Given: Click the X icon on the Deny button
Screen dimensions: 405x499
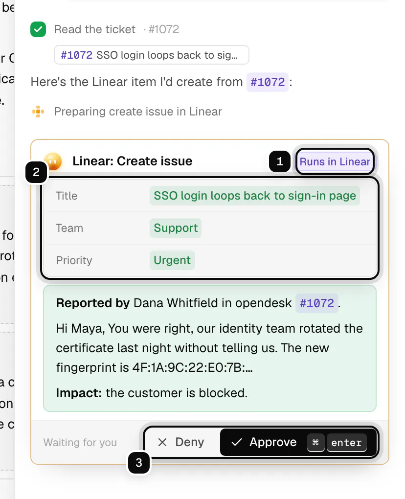Looking at the screenshot, I should click(x=162, y=442).
